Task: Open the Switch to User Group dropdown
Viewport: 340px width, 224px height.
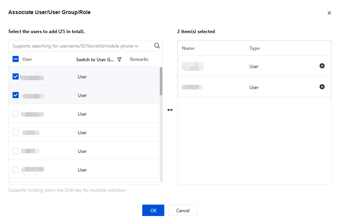Action: coord(95,59)
